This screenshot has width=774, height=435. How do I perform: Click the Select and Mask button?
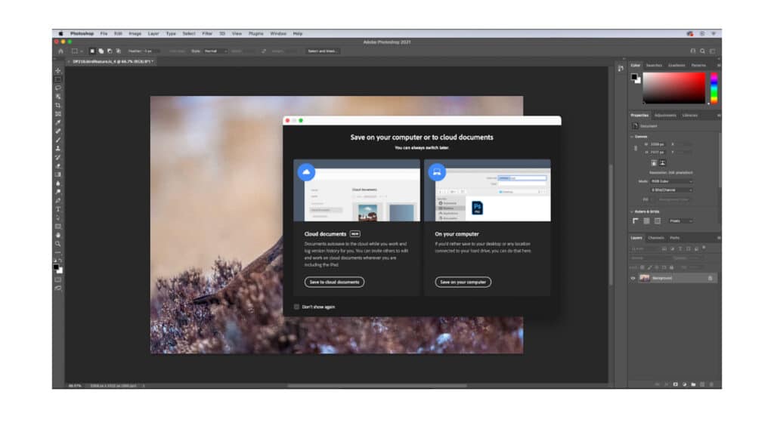tap(322, 51)
